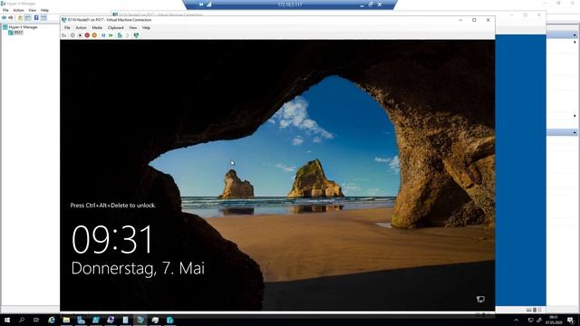Click the Revert toolbar icon
Screen dimensions: 580x326
pos(127,35)
